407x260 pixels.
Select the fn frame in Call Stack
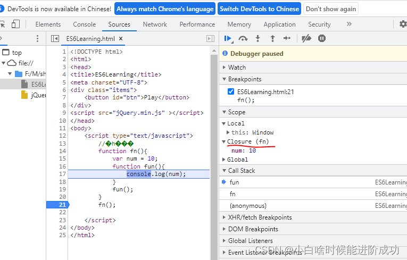pyautogui.click(x=232, y=194)
